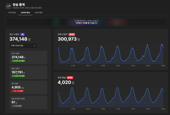This screenshot has width=170, height=115.
Task: Click the 전체 채널 line chart
Action: click(x=110, y=97)
